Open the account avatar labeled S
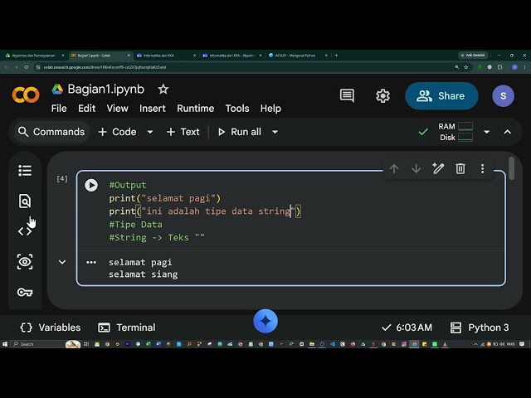The width and height of the screenshot is (531, 398). [503, 96]
